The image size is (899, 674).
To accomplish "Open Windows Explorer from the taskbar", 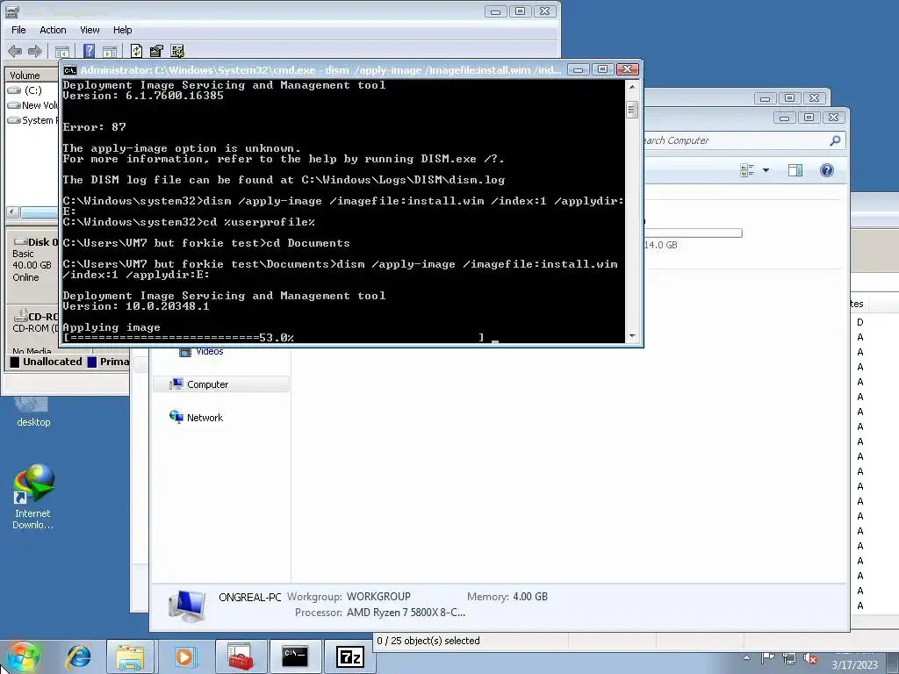I will point(130,656).
